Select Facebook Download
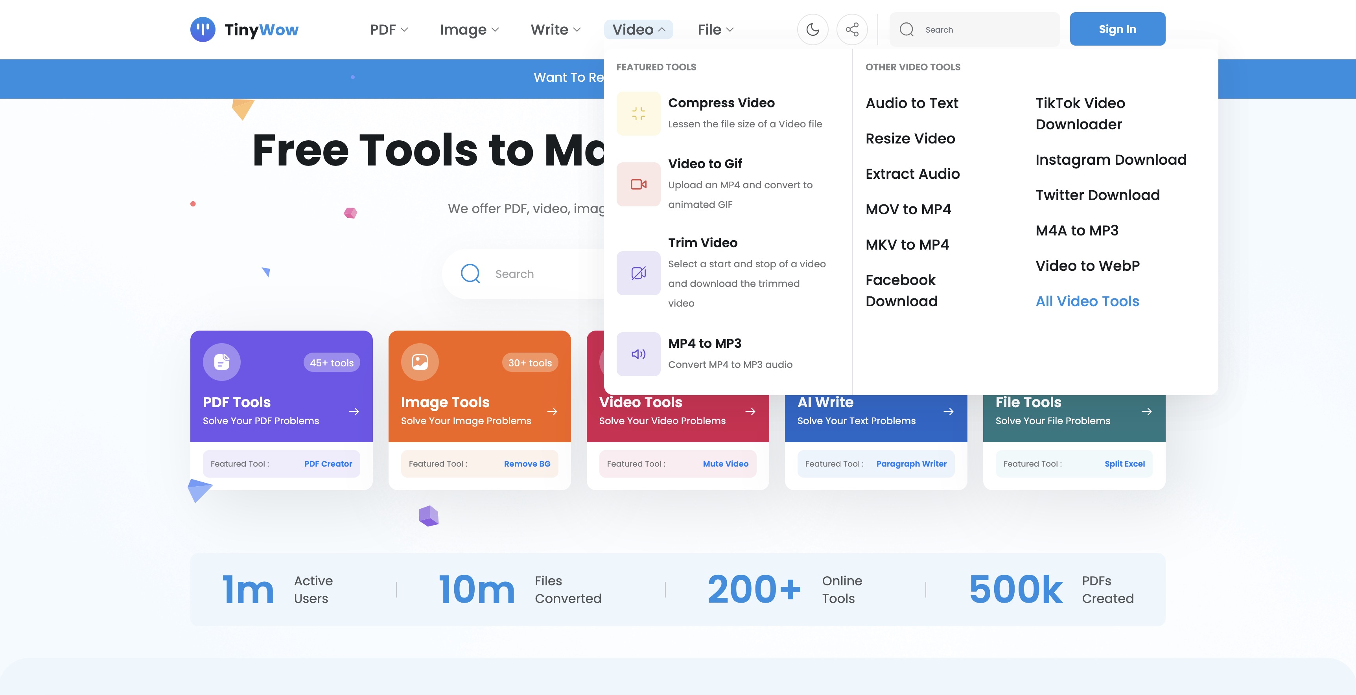The width and height of the screenshot is (1356, 695). (901, 291)
